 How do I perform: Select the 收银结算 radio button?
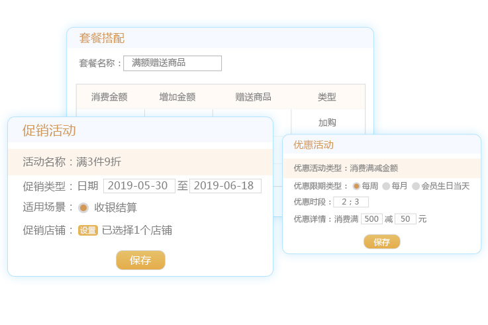83,208
